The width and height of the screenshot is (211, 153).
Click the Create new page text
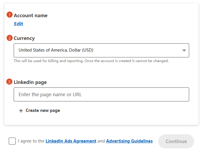(x=43, y=110)
